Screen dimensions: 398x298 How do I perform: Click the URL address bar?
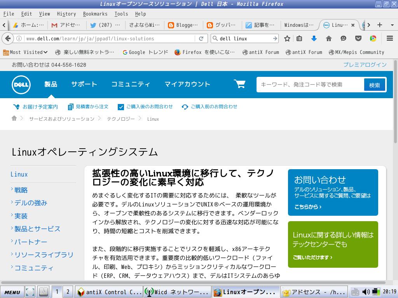pyautogui.click(x=109, y=38)
